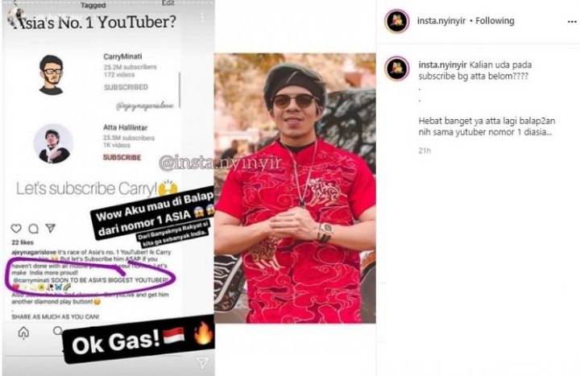Click the ajeynagarislove username in caption
This screenshot has height=376, width=580.
(x=34, y=252)
